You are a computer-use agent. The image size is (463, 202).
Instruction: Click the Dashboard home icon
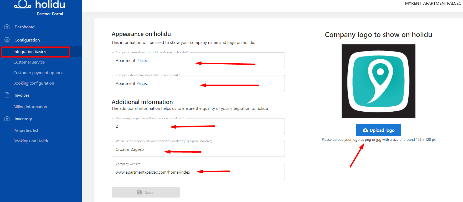(x=7, y=27)
